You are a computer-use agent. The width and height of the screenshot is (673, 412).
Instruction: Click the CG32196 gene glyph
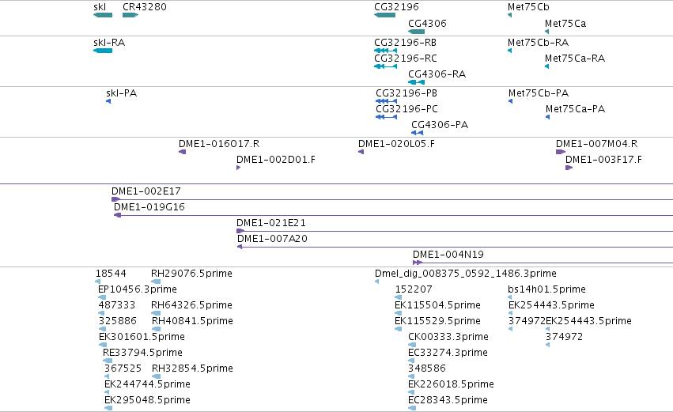pyautogui.click(x=384, y=15)
